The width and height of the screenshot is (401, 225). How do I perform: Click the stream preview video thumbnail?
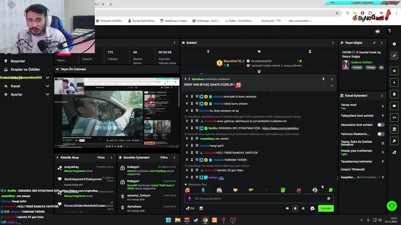117,113
